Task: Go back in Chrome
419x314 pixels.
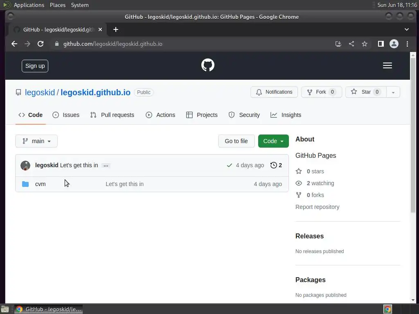Action: click(x=14, y=44)
